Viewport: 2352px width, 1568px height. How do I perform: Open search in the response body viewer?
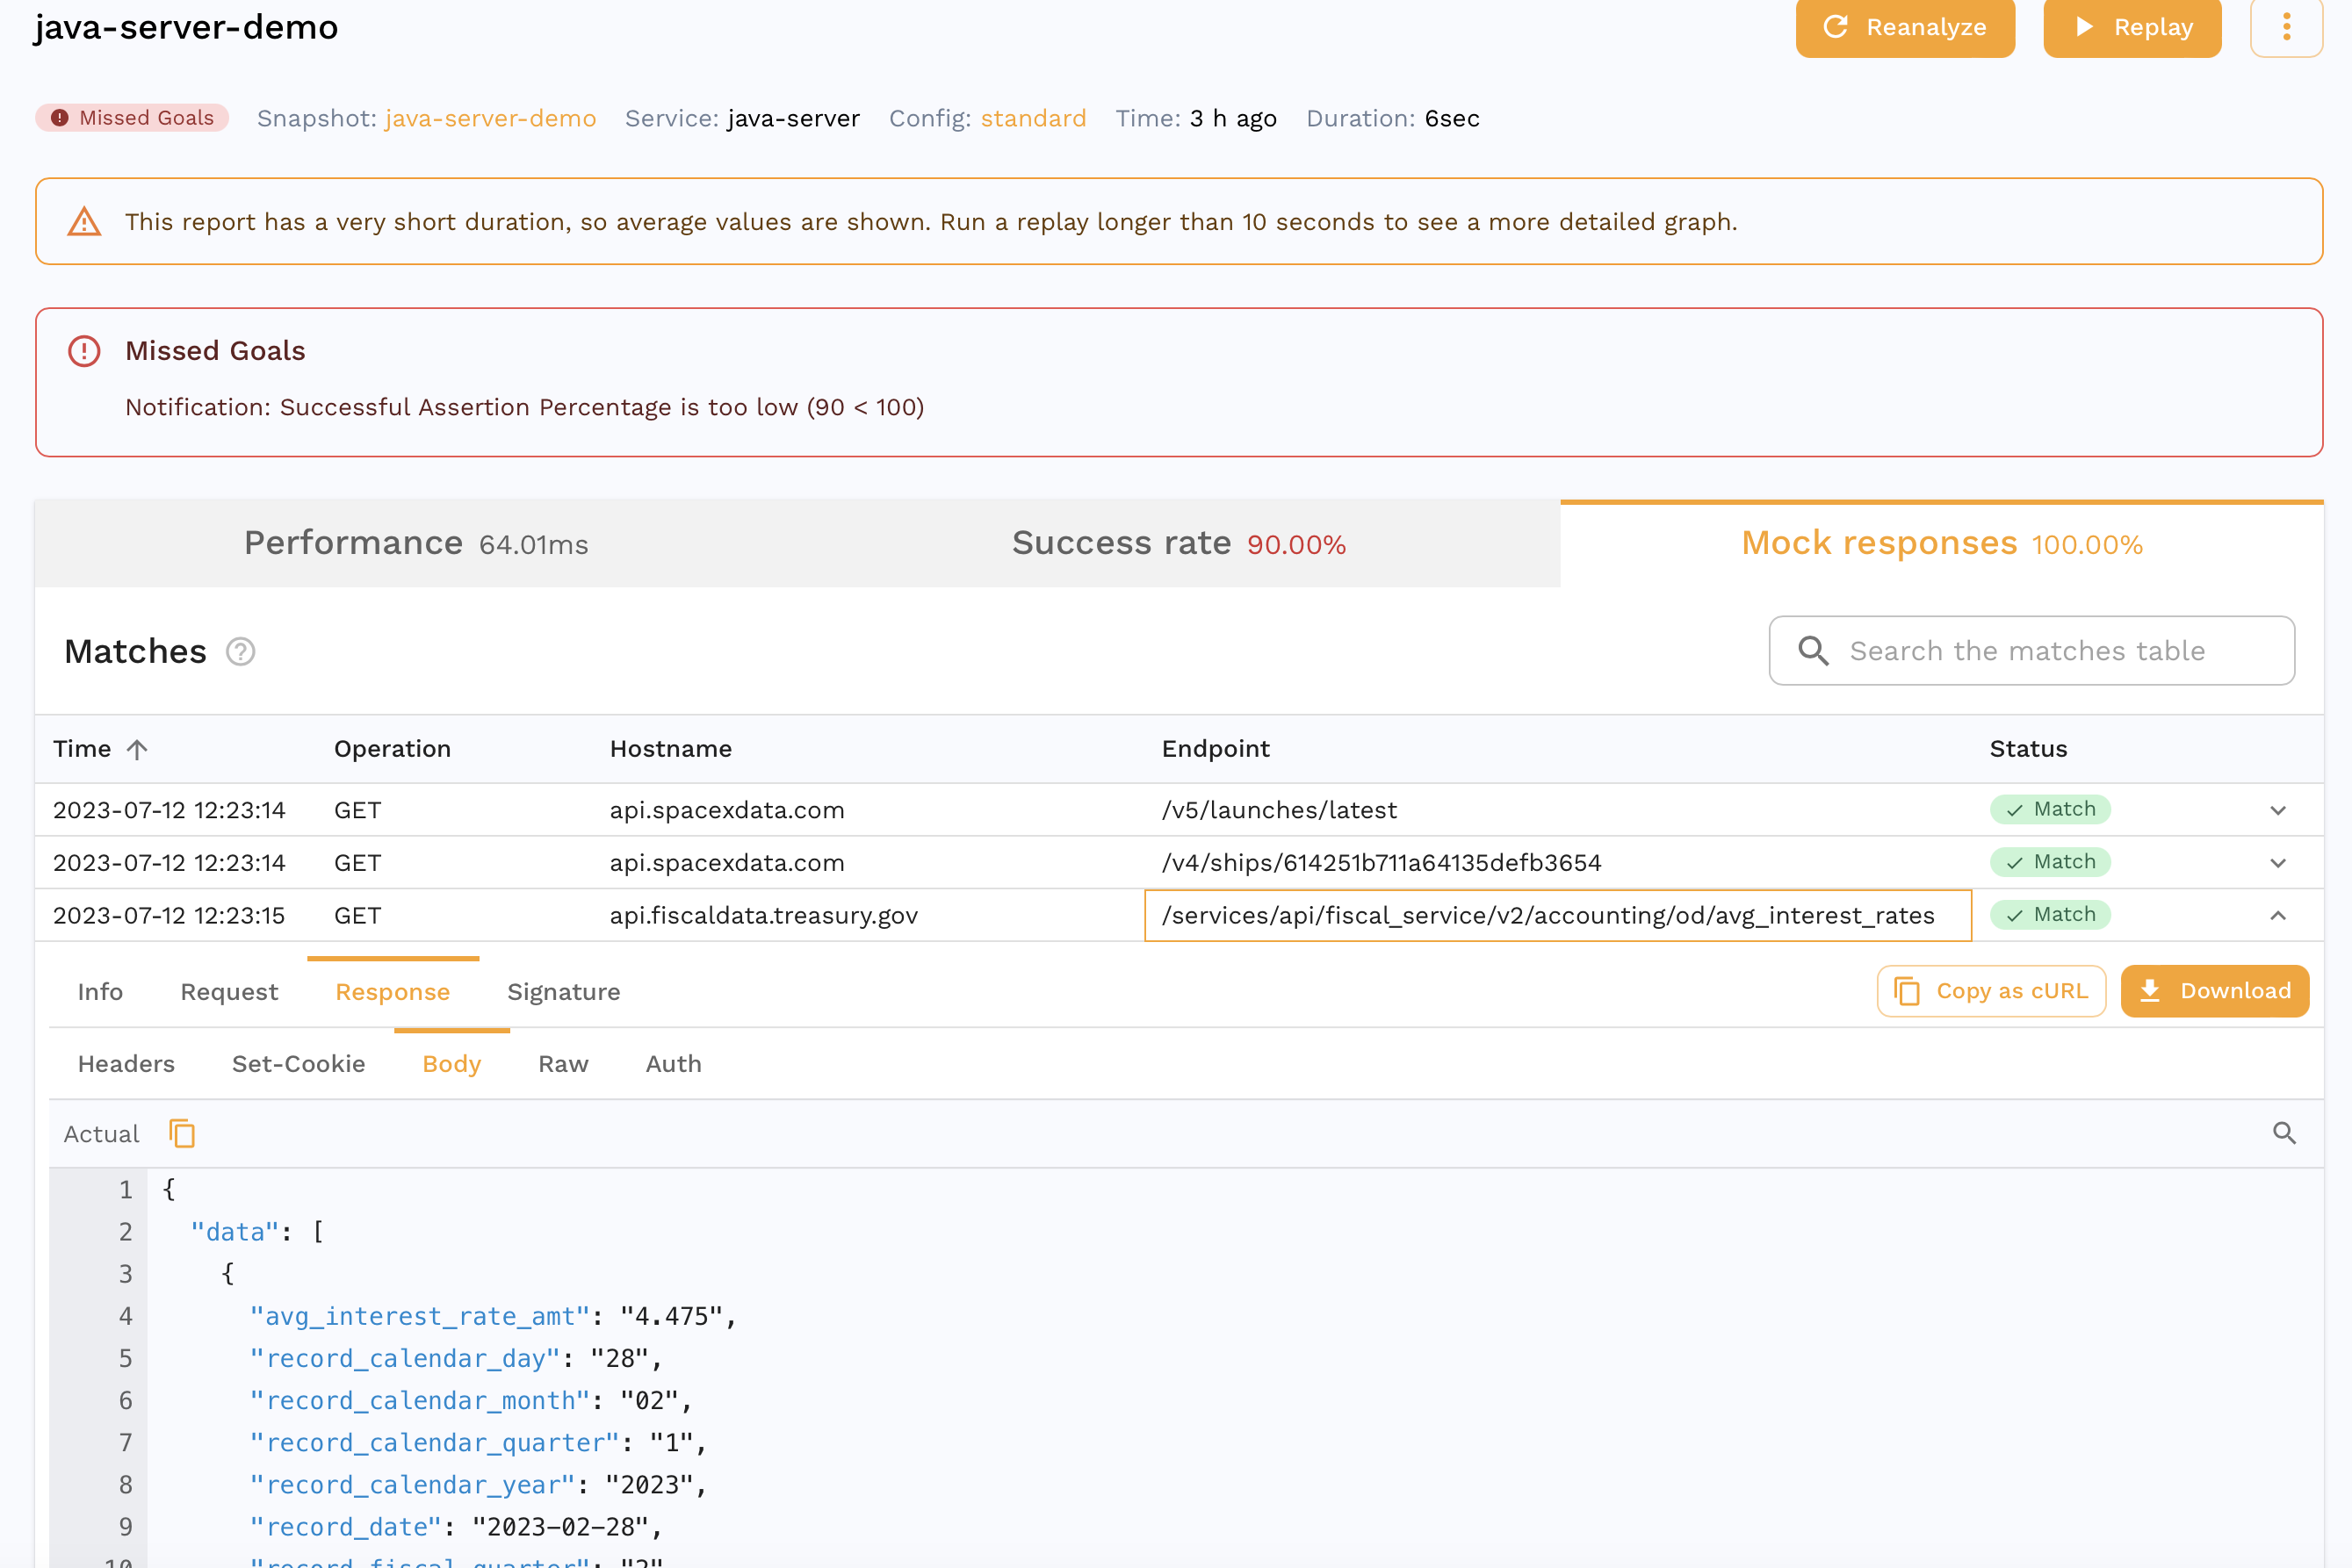tap(2284, 1133)
